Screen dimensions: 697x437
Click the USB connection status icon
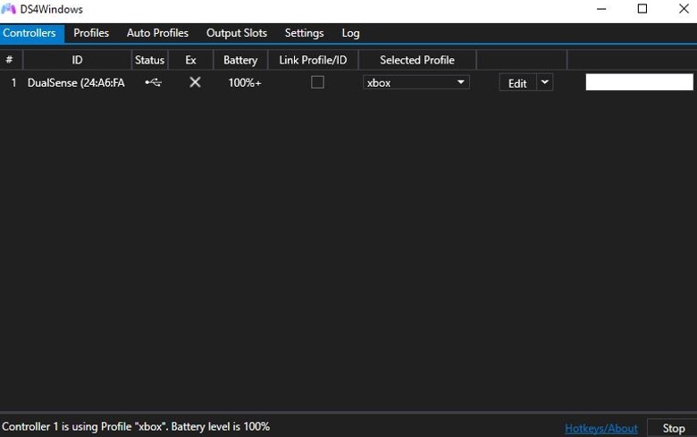pos(154,82)
